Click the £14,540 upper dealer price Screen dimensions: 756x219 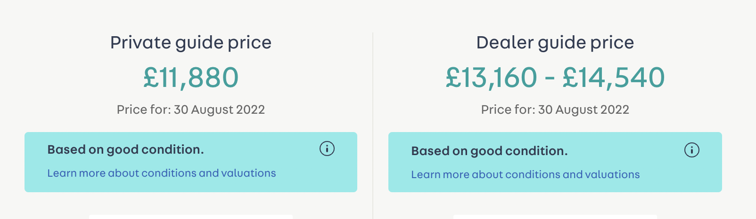[614, 78]
